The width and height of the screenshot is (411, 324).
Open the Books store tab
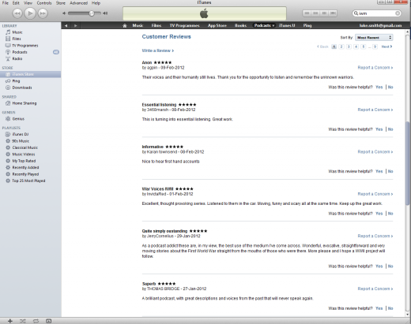click(x=240, y=25)
